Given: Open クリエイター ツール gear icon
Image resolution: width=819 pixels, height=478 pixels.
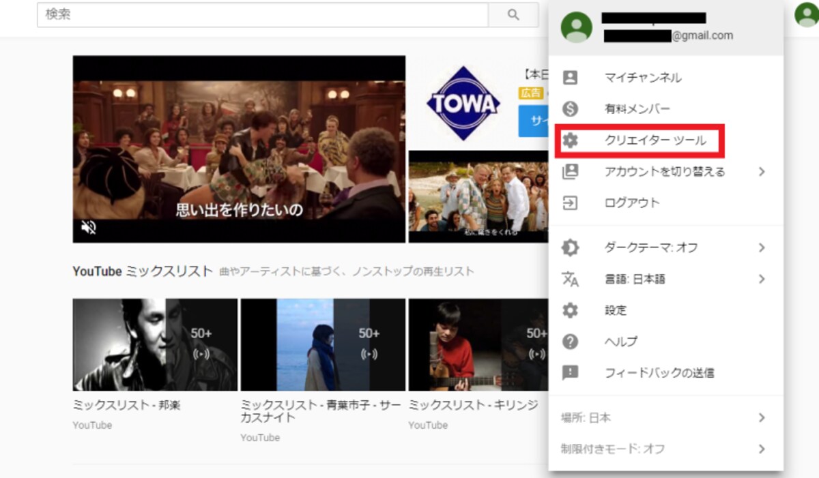Looking at the screenshot, I should (x=570, y=140).
